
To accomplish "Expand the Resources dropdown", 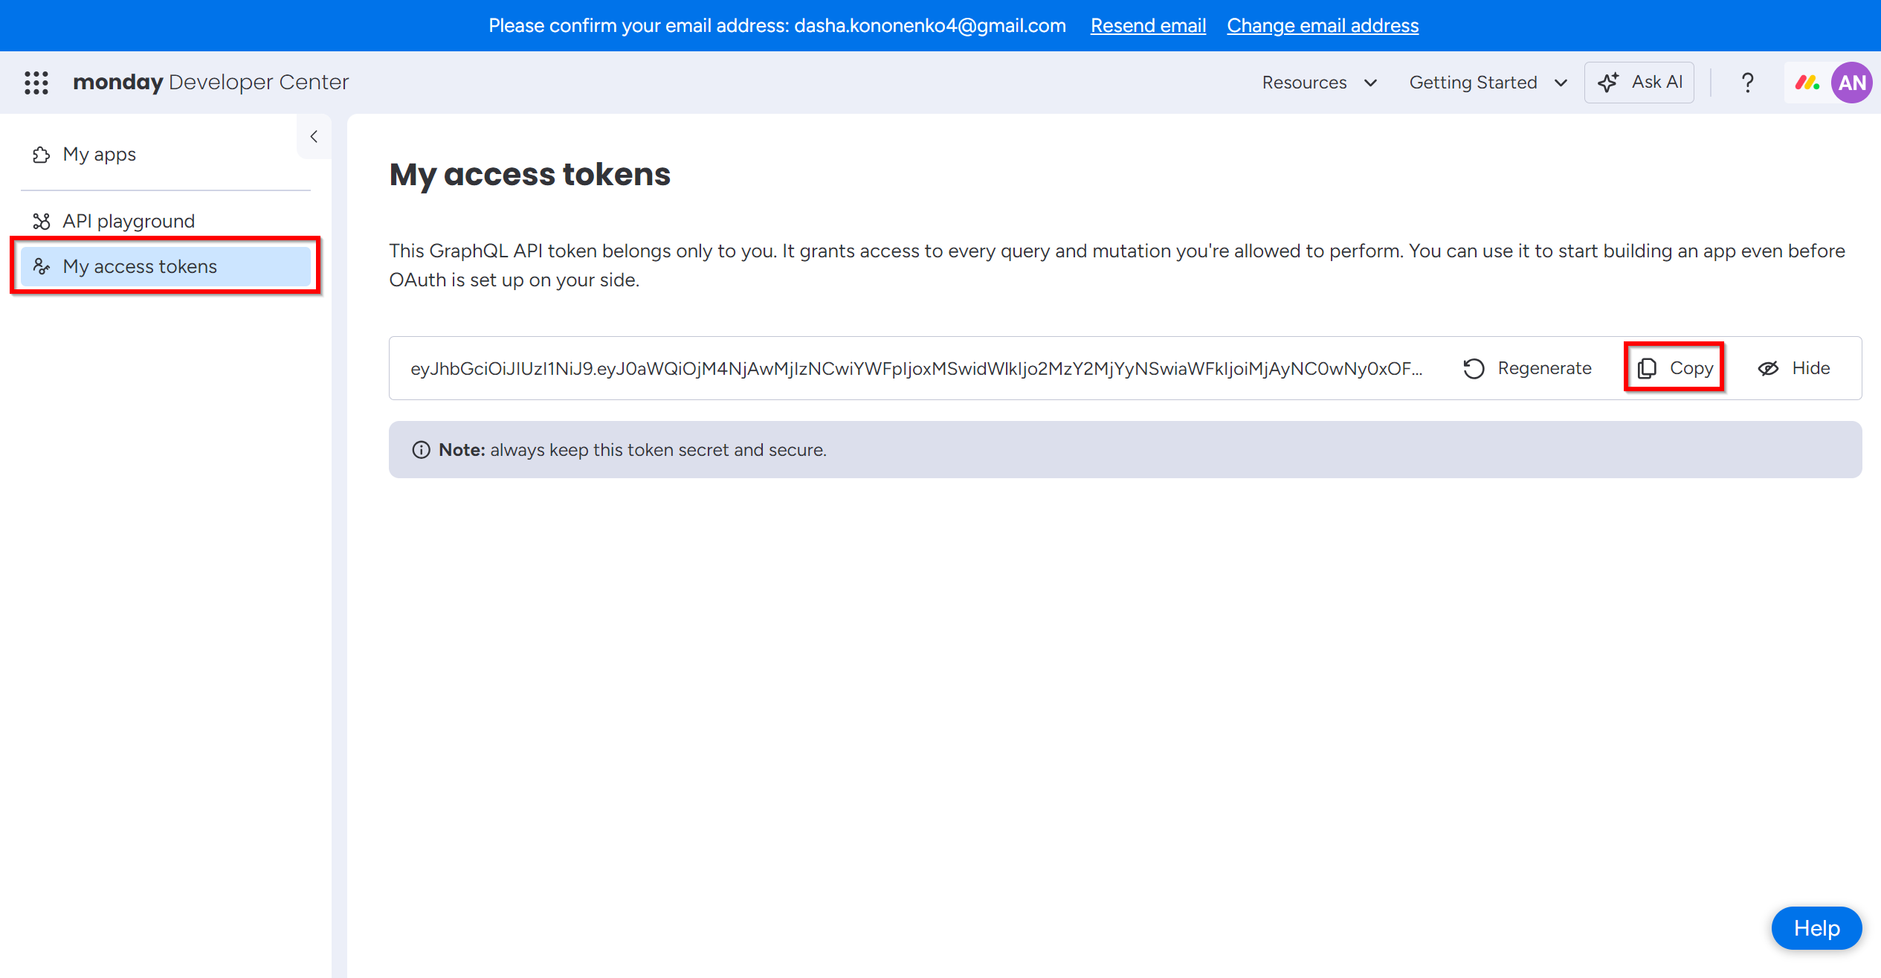I will (x=1320, y=83).
